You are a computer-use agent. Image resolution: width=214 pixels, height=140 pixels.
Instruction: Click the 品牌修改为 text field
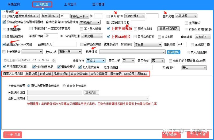pyautogui.click(x=65, y=44)
